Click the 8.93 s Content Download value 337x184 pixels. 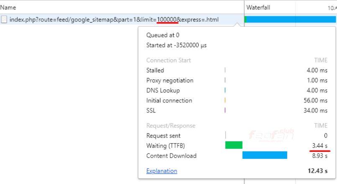pos(320,156)
